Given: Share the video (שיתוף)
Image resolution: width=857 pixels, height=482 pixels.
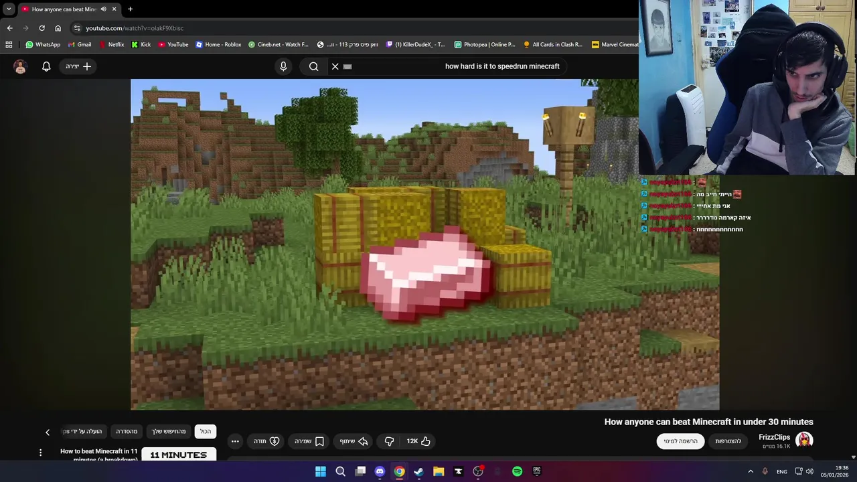Looking at the screenshot, I should pyautogui.click(x=354, y=441).
